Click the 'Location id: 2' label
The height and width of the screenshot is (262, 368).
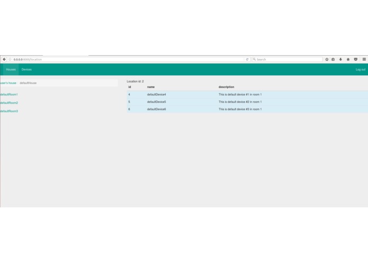[135, 81]
